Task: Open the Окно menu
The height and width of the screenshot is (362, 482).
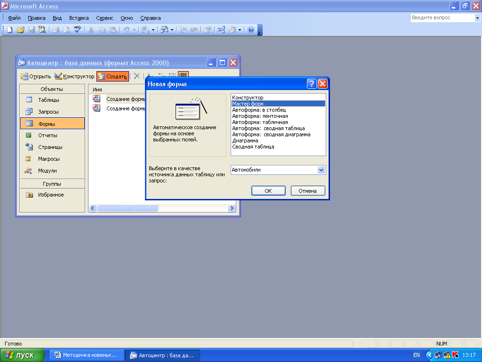Action: click(127, 18)
